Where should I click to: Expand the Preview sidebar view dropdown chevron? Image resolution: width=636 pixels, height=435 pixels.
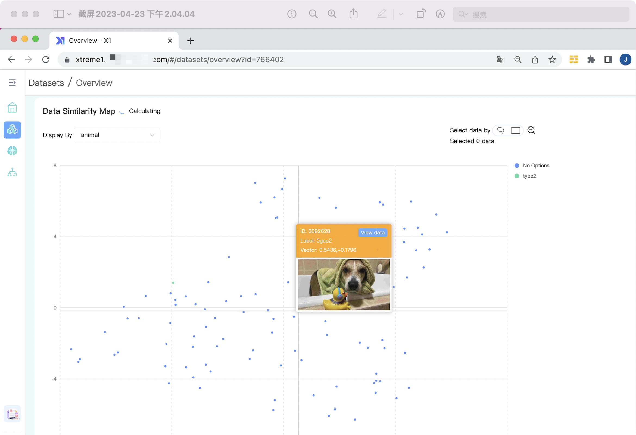(69, 14)
